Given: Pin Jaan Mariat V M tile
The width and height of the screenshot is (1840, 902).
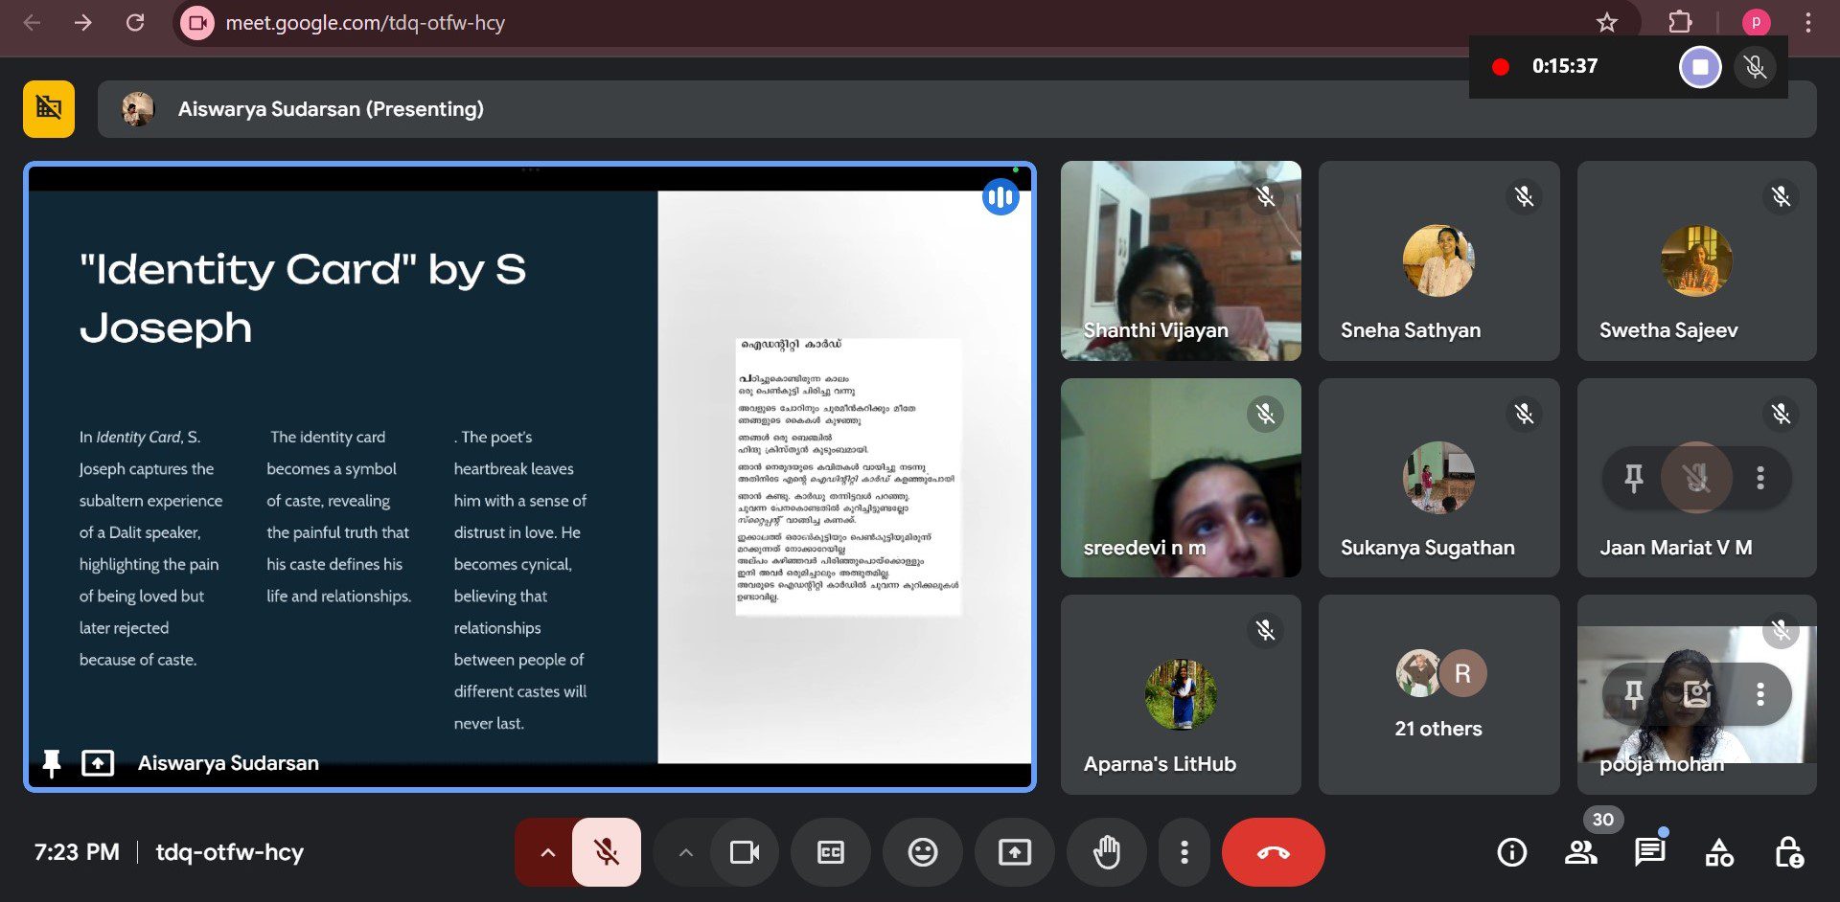Looking at the screenshot, I should [1634, 478].
